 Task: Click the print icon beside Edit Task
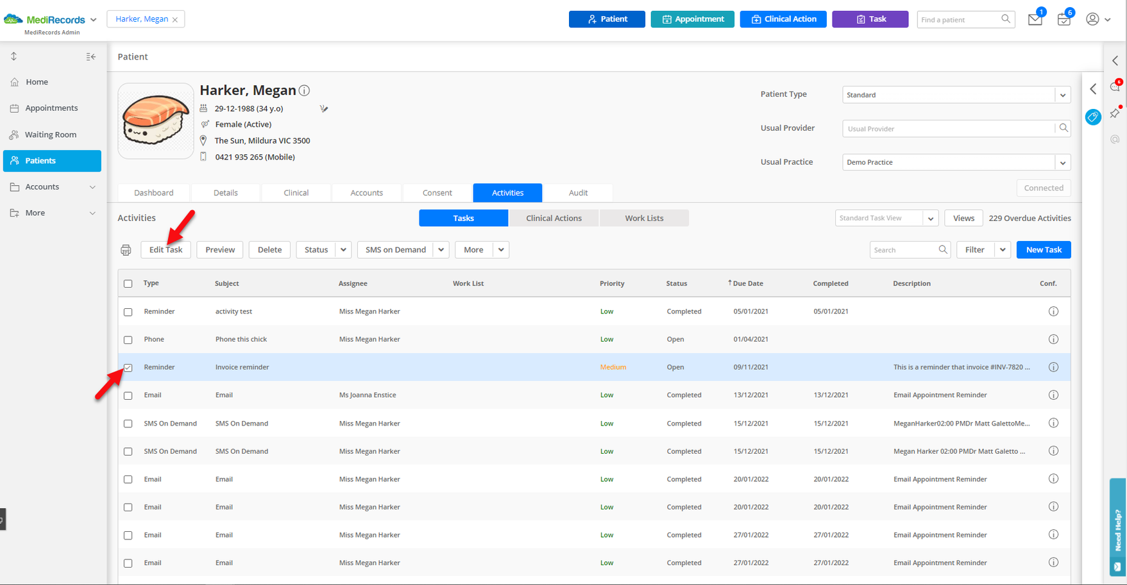(126, 250)
